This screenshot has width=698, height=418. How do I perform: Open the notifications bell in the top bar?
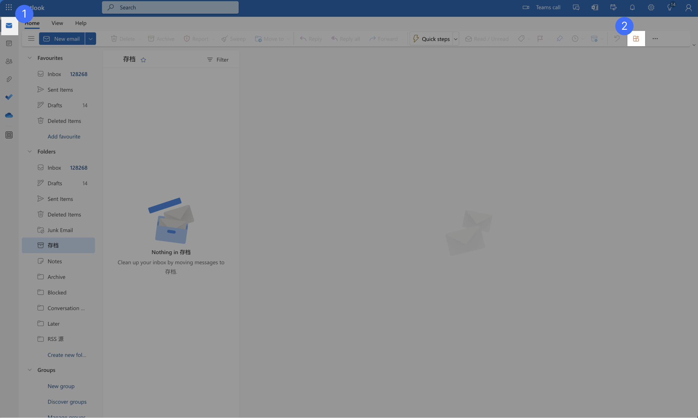pyautogui.click(x=632, y=7)
